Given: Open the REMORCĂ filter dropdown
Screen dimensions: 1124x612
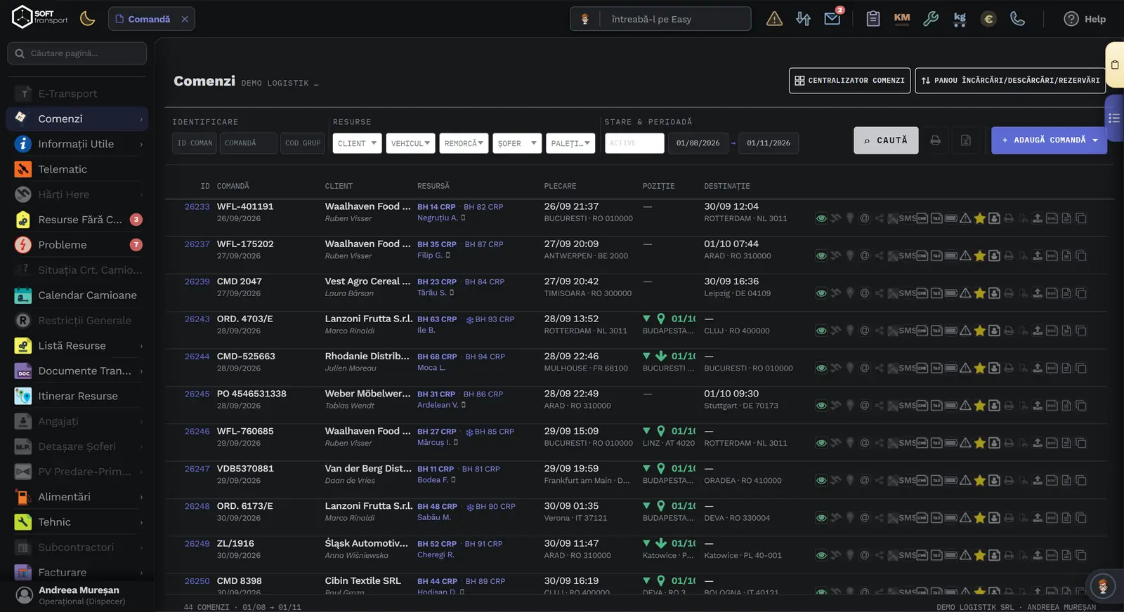Looking at the screenshot, I should (x=464, y=143).
